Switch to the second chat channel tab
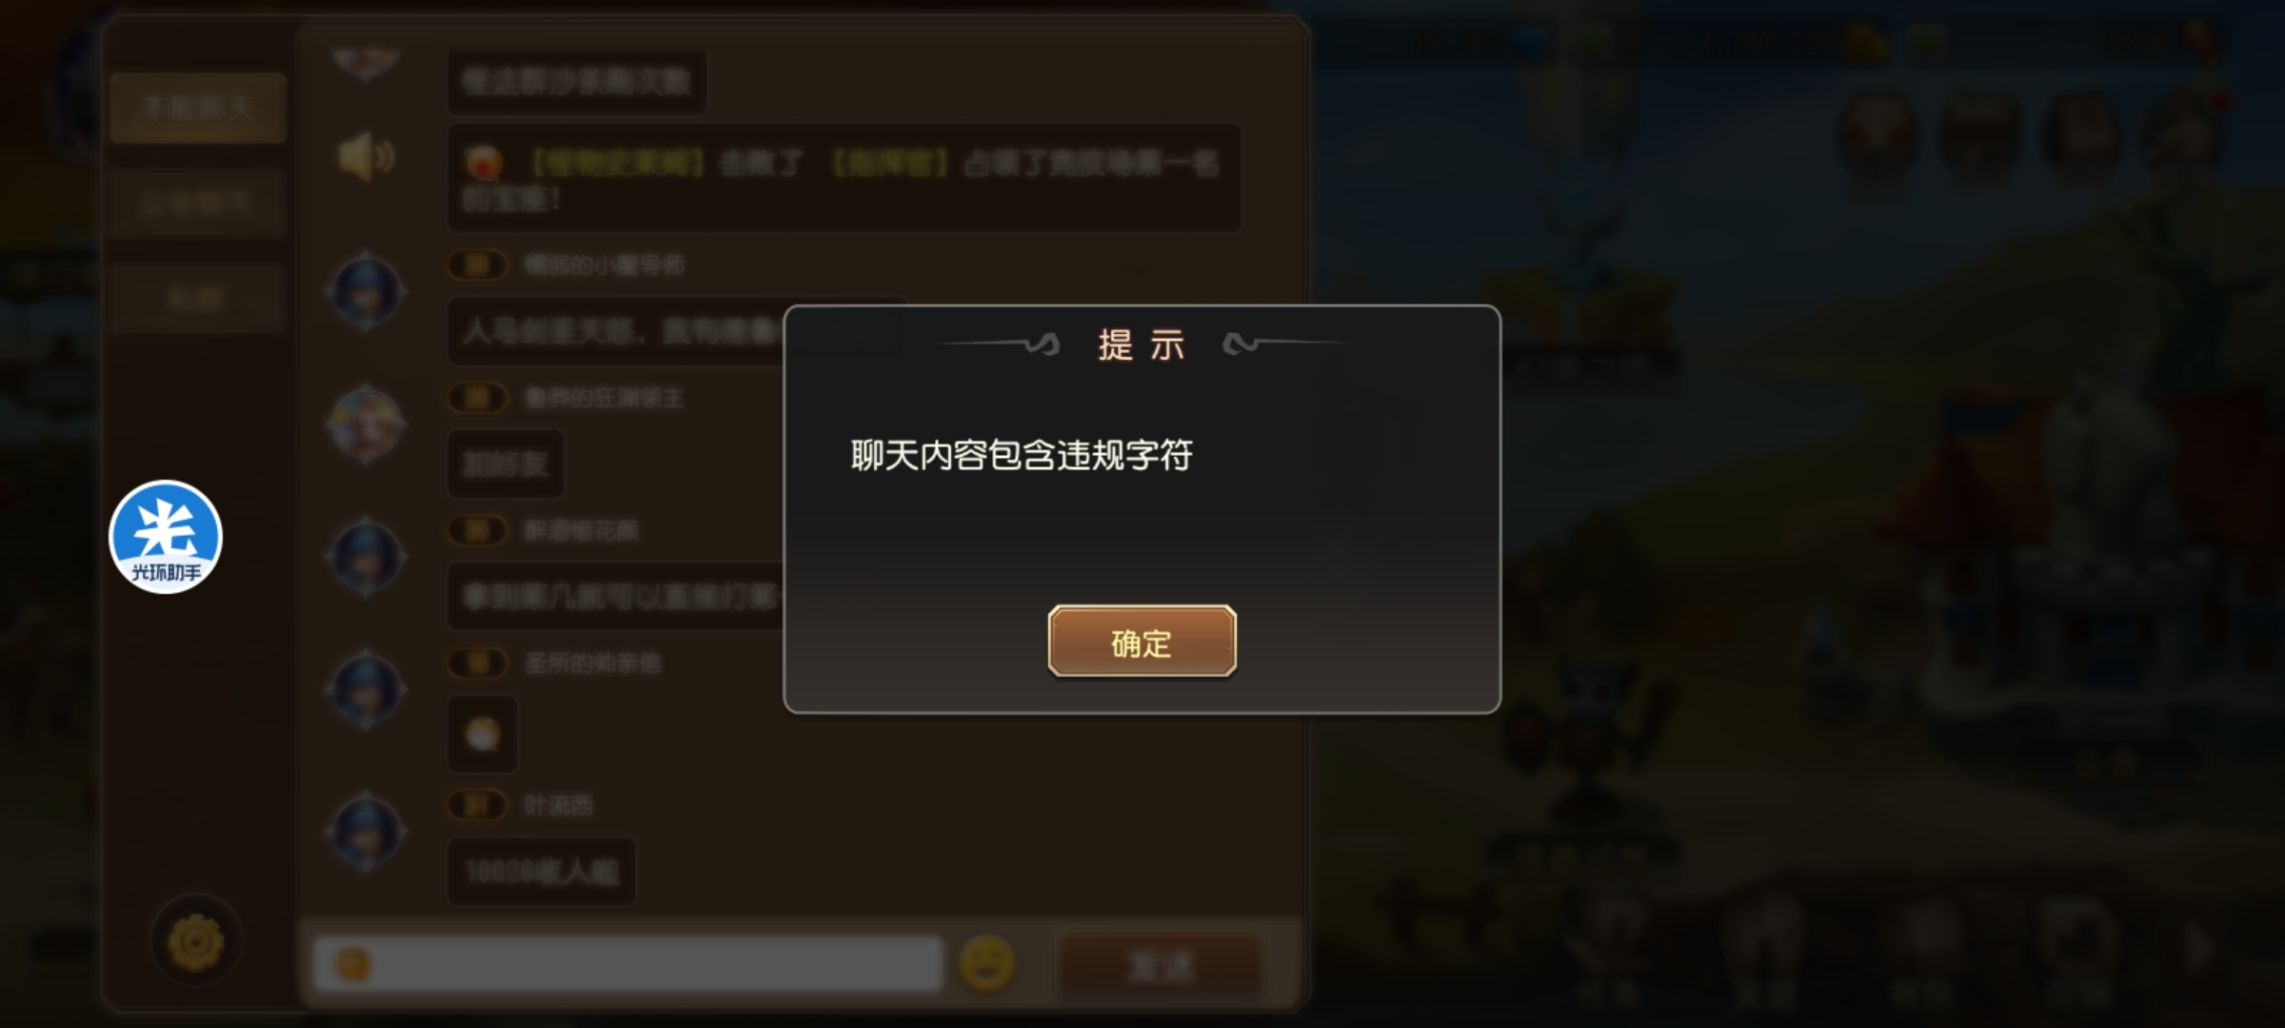 point(198,203)
